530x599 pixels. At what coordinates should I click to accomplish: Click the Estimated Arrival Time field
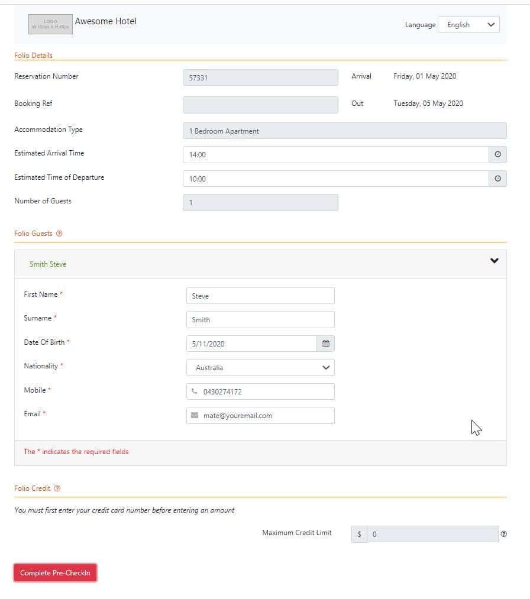(335, 154)
